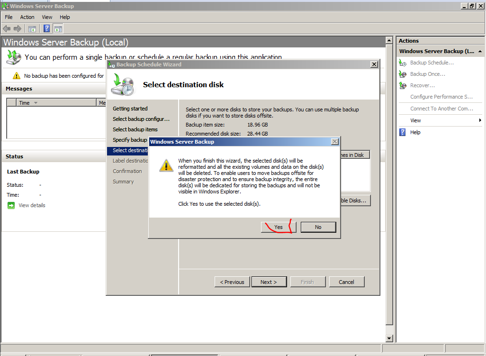Click the Next button in wizard

point(269,282)
